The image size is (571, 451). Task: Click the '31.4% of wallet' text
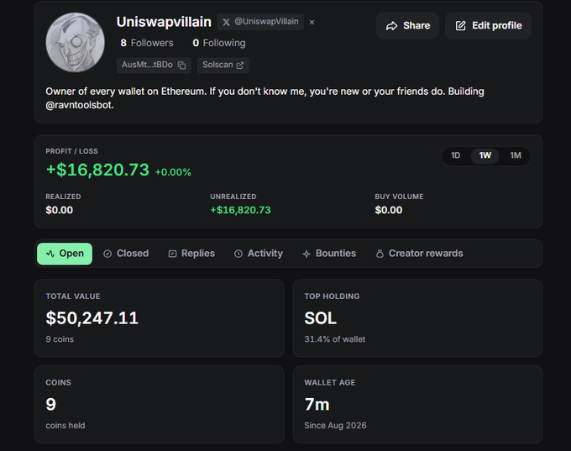[335, 339]
